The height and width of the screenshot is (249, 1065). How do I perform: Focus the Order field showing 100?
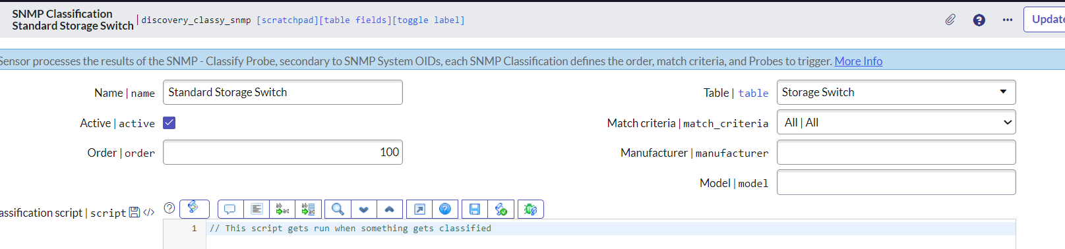tap(283, 152)
